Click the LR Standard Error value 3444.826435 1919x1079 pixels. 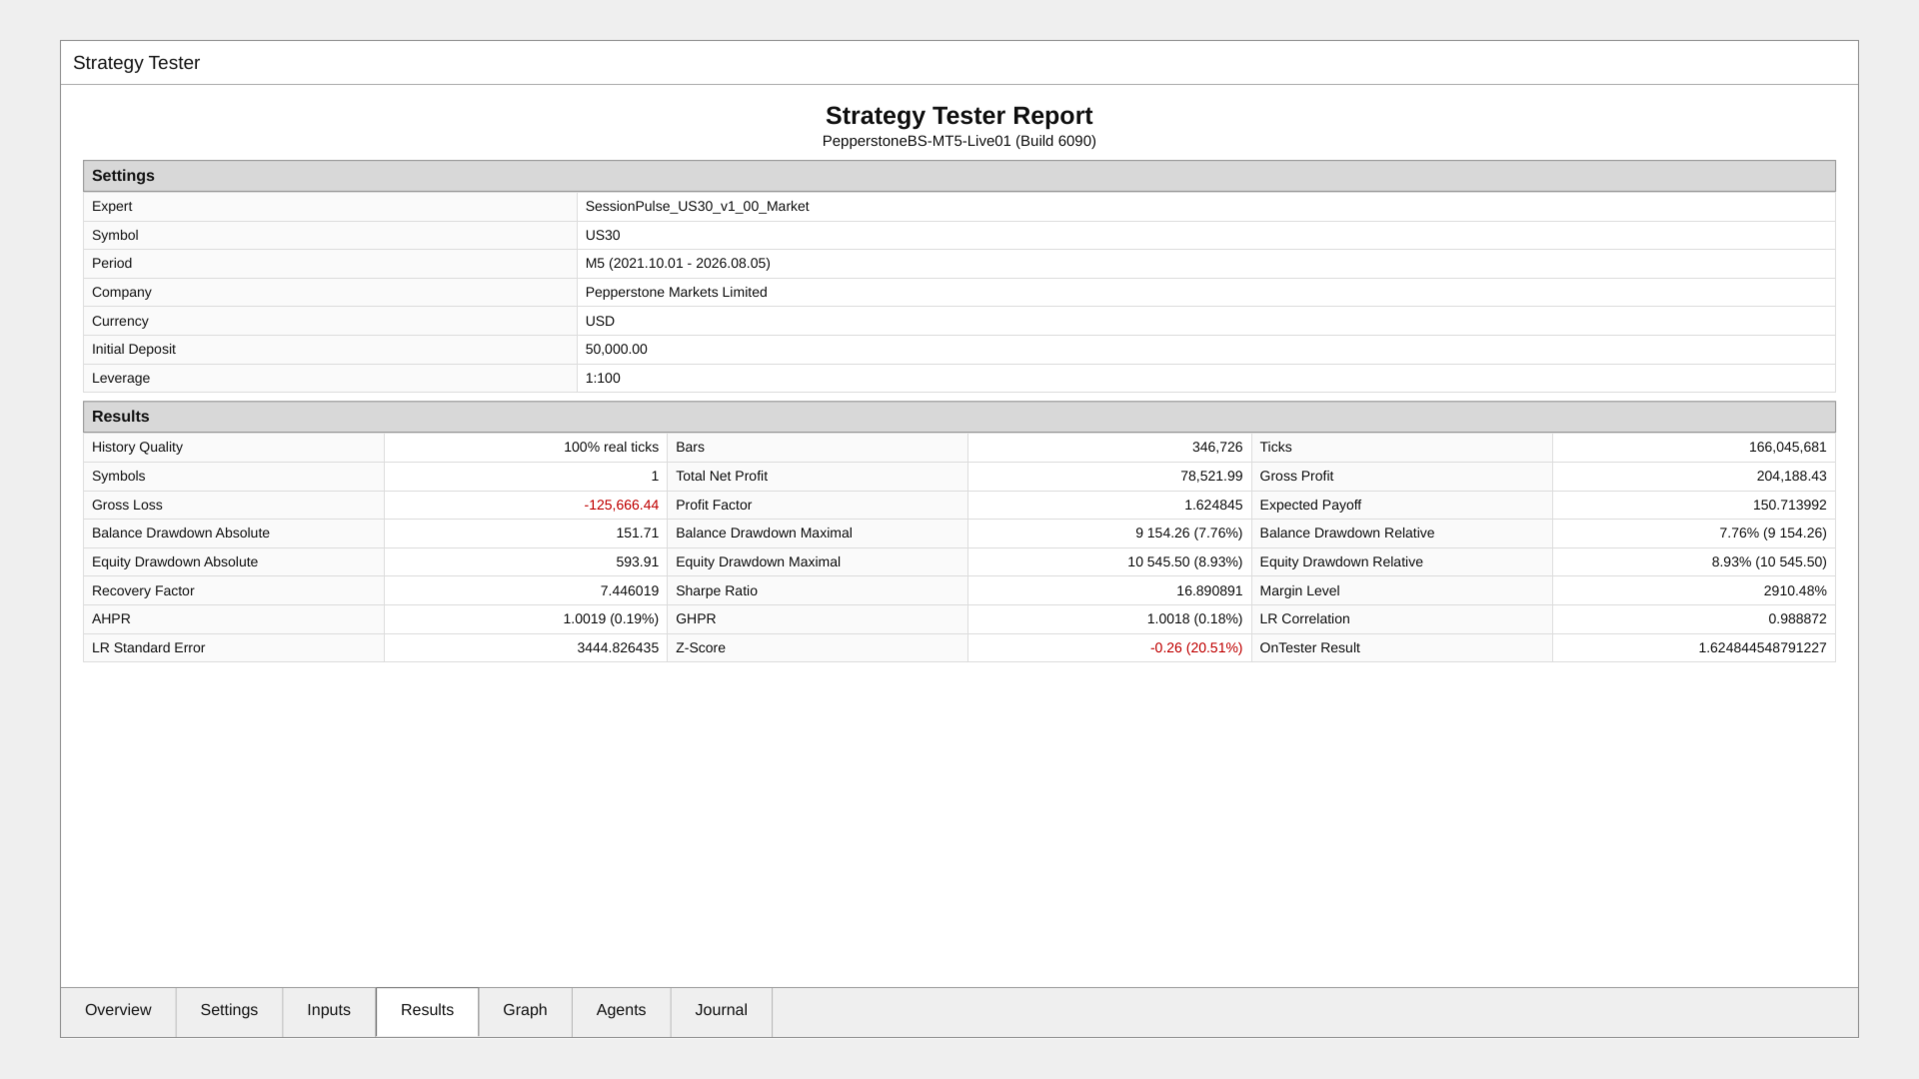point(618,648)
